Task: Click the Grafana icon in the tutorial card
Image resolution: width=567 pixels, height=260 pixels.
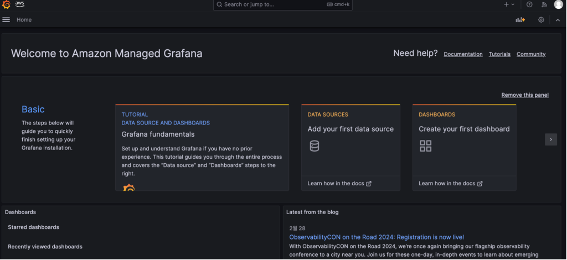Action: click(128, 188)
